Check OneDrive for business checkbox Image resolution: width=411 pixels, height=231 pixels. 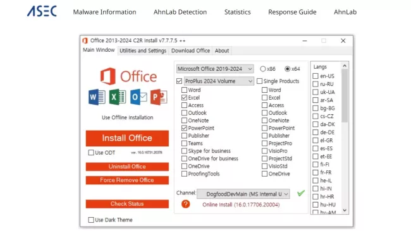pos(184,158)
